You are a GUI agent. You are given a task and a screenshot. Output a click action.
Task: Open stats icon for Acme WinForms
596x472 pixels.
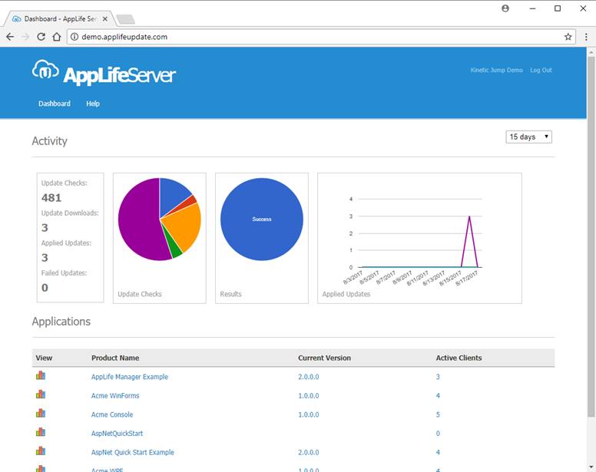pos(41,394)
